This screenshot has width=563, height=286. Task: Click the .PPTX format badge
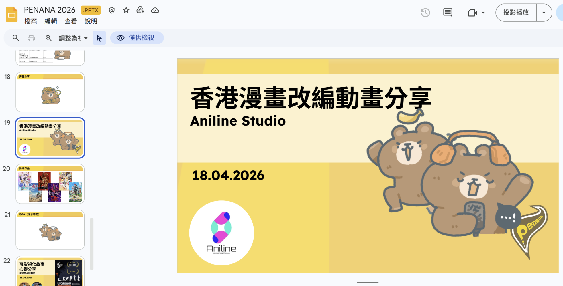(x=91, y=10)
